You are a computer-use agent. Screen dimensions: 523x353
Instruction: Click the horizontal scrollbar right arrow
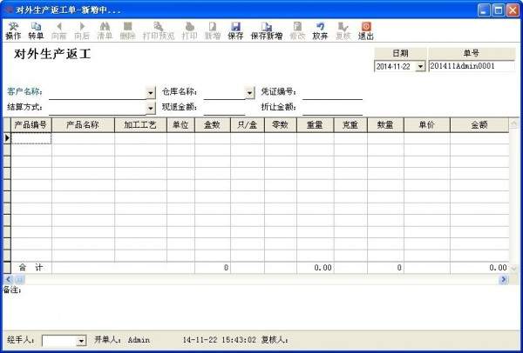pos(503,279)
